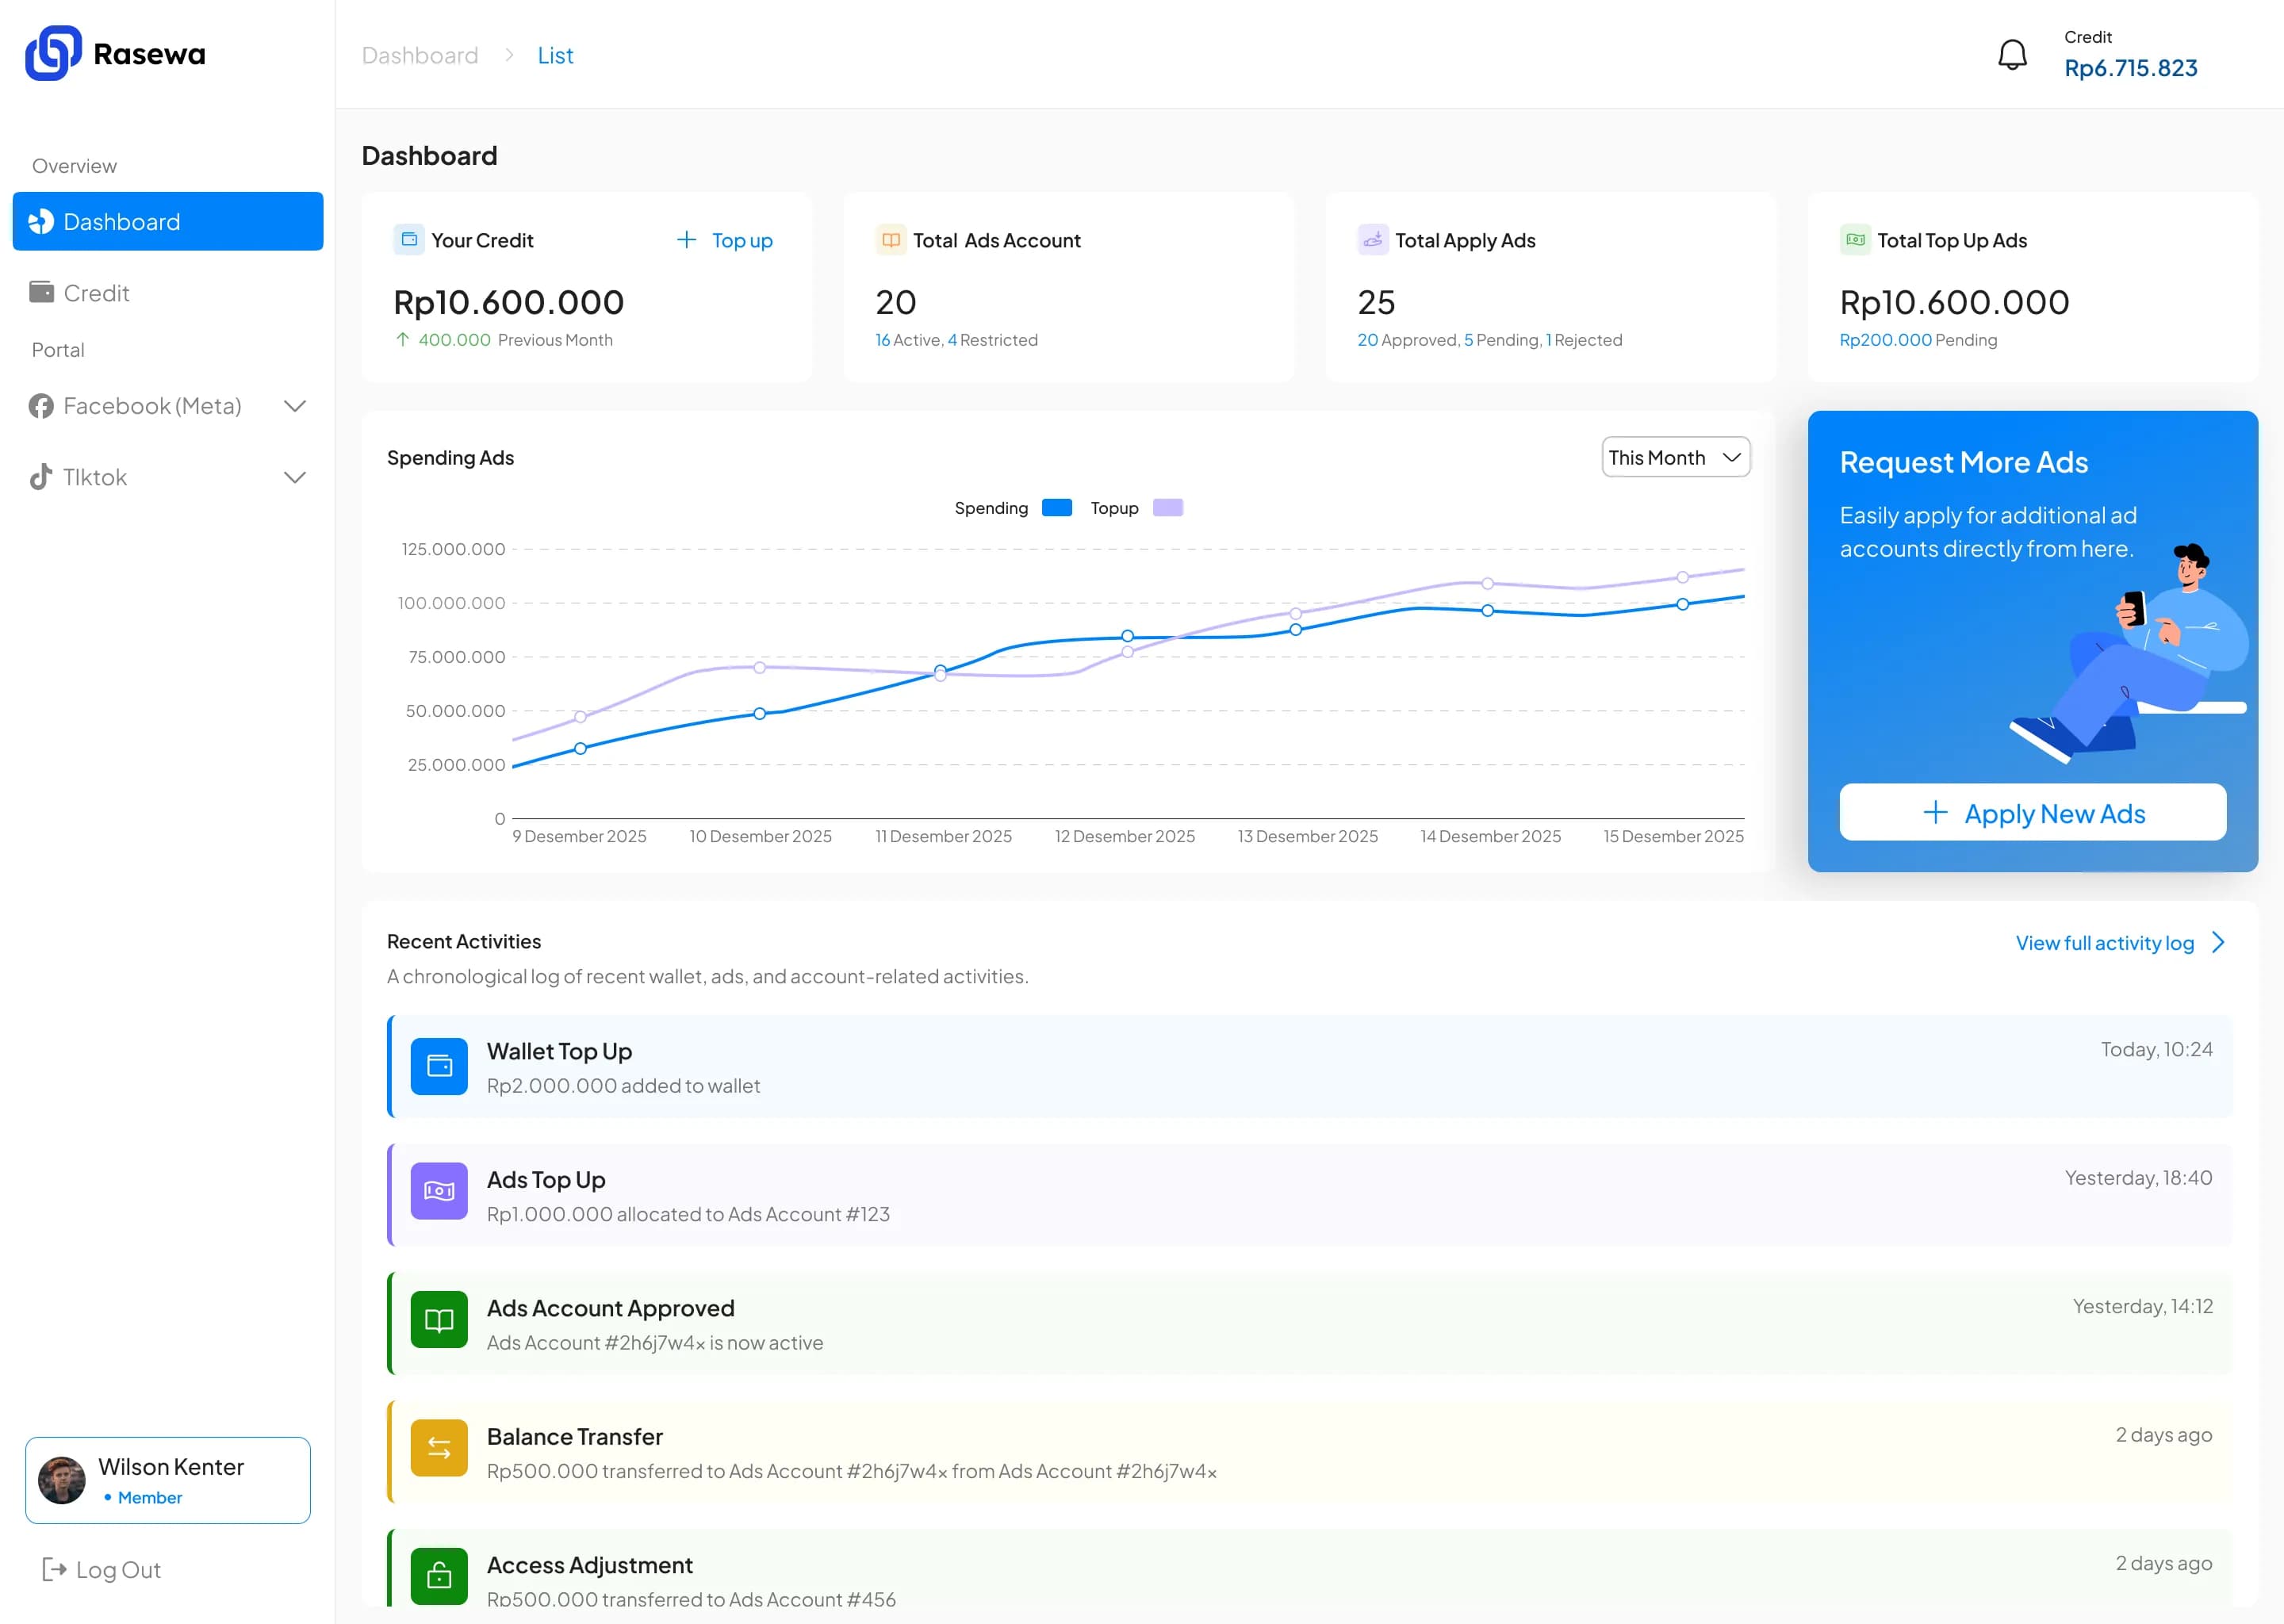
Task: Click the Rasewa logo icon
Action: coord(53,53)
